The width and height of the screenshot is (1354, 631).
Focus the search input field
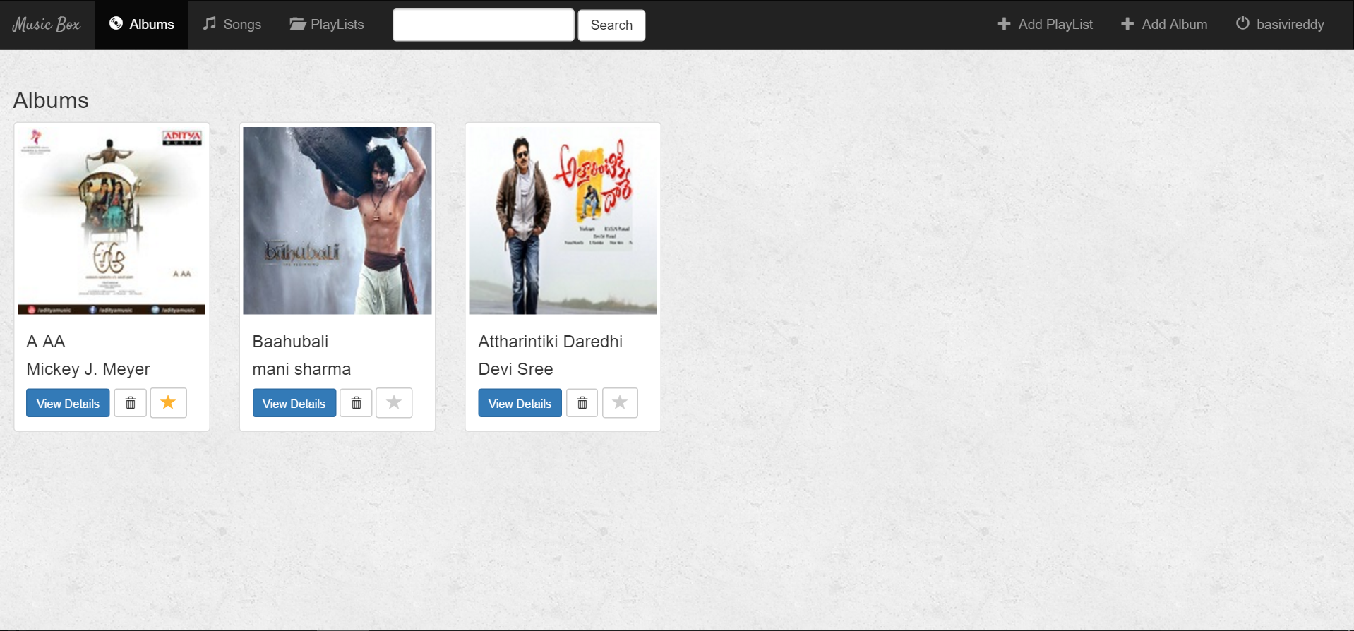coord(484,25)
